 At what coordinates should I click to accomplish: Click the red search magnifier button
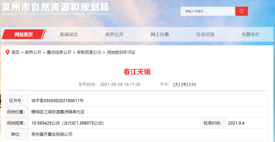(x=241, y=11)
